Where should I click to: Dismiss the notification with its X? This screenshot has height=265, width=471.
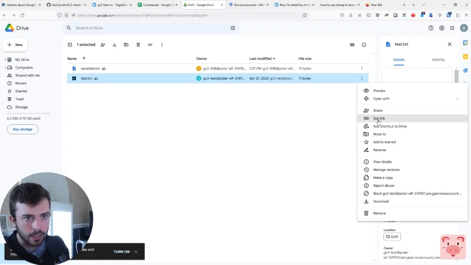point(136,252)
